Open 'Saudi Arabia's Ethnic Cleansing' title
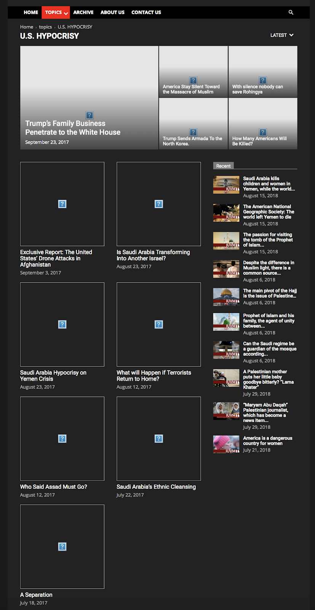315x610 pixels. [156, 487]
